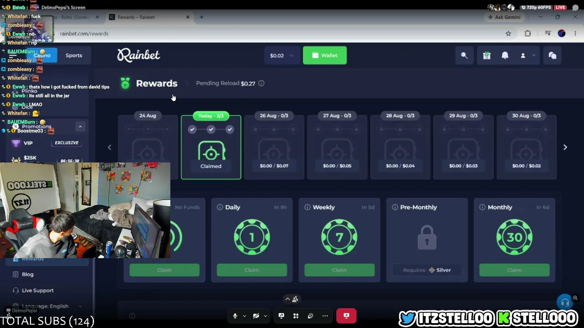Click the Ask Gemini button
The width and height of the screenshot is (584, 328).
coord(504,17)
